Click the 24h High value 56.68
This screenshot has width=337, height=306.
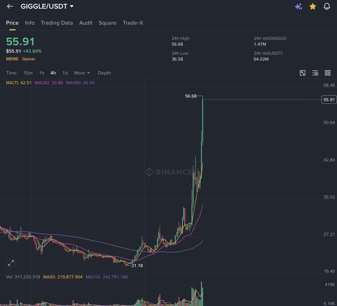click(177, 44)
